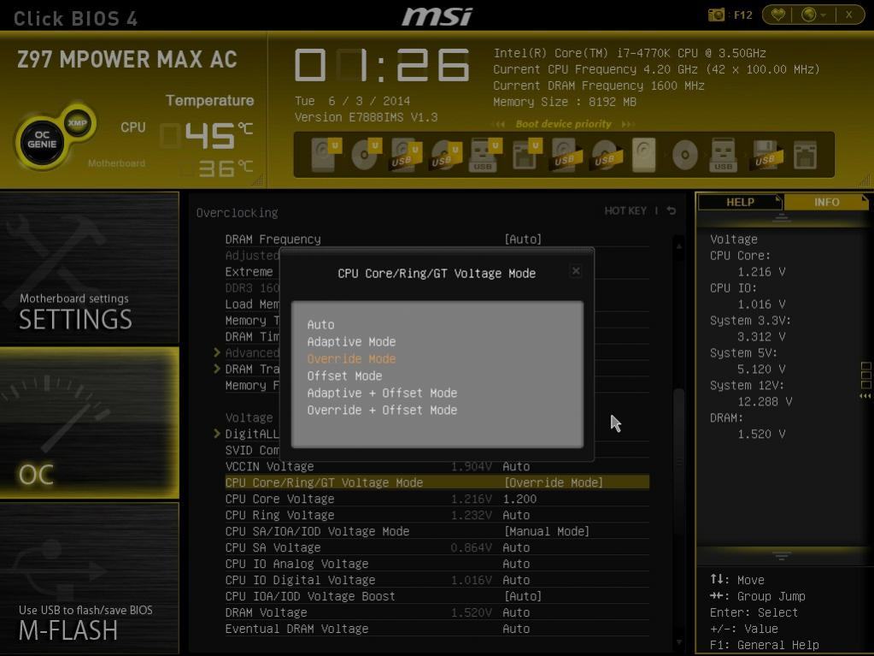Choose Adaptive + Offset Mode option
Screen dimensions: 874x656
[x=382, y=393]
